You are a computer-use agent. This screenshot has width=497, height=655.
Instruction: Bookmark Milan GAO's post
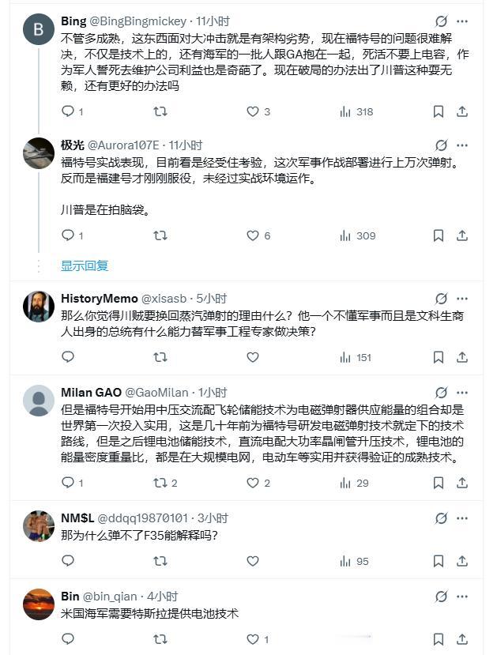click(438, 483)
